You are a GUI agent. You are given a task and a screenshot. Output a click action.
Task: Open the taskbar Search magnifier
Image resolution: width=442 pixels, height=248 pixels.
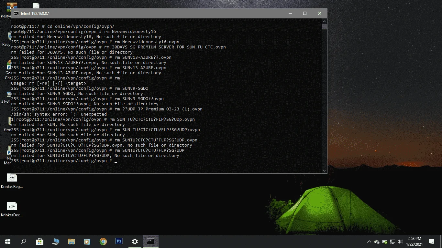coord(23,241)
